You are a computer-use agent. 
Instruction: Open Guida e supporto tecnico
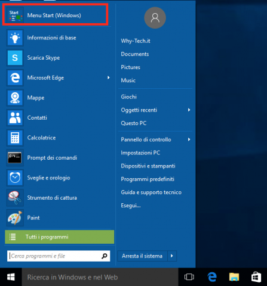pos(151,192)
